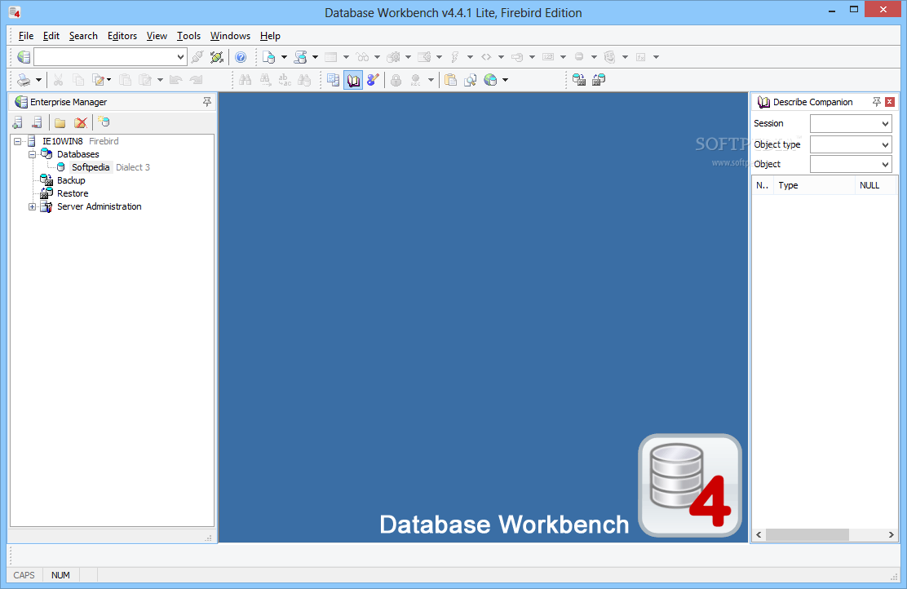Click the SQL script scroll icon
The height and width of the screenshot is (589, 907).
tap(300, 57)
